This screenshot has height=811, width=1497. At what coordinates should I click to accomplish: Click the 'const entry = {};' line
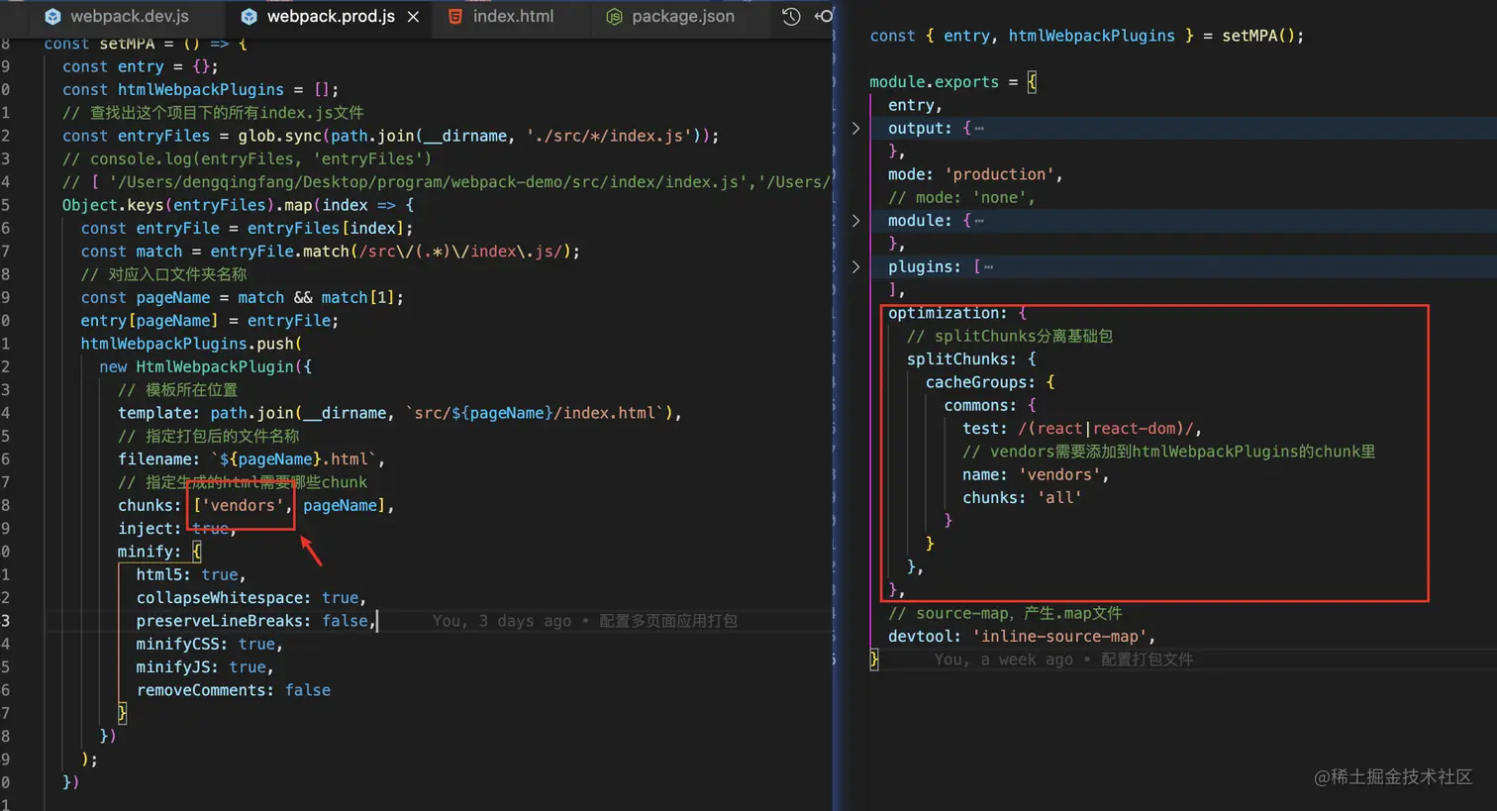[x=140, y=66]
